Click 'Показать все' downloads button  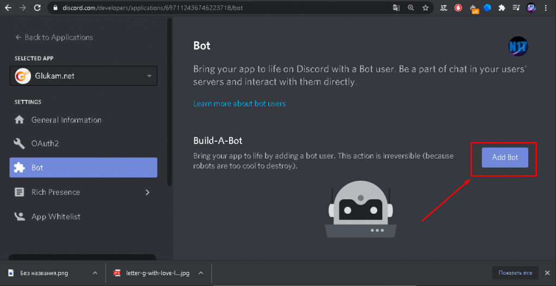(x=515, y=273)
